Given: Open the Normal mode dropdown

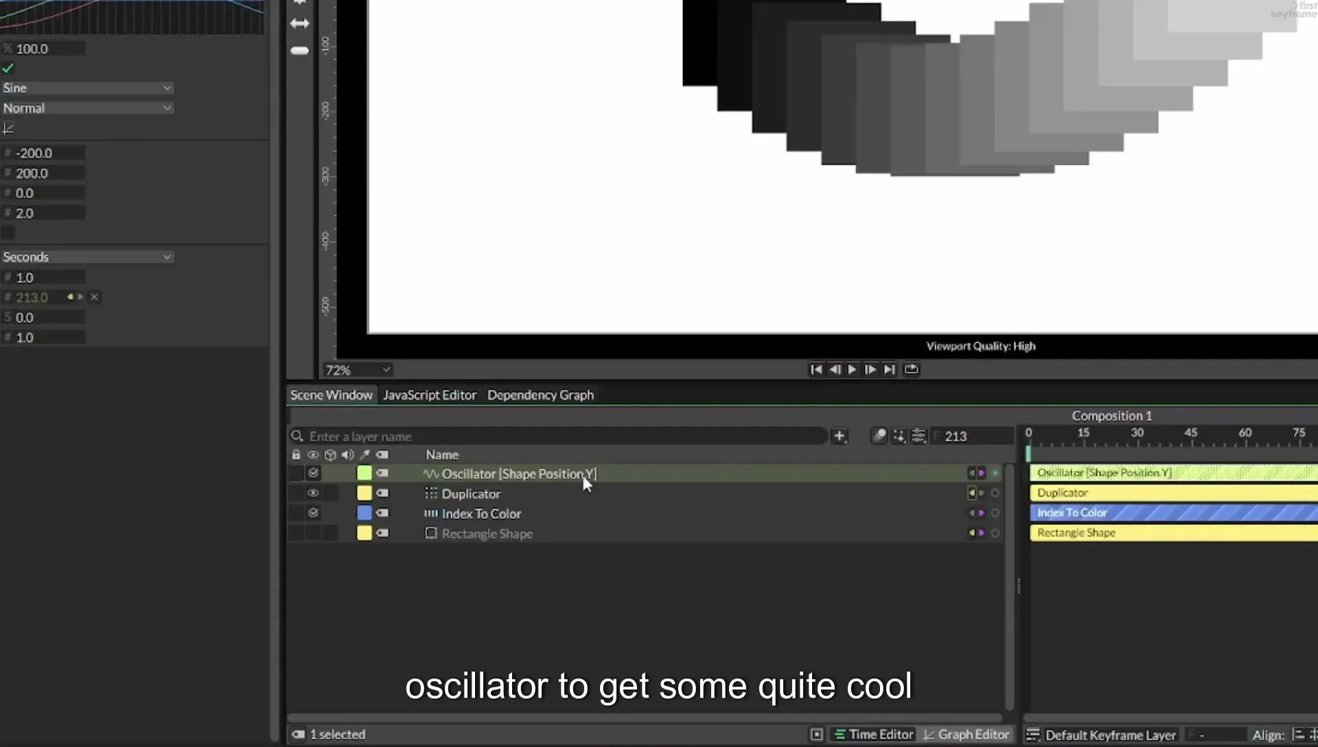Looking at the screenshot, I should [x=87, y=108].
